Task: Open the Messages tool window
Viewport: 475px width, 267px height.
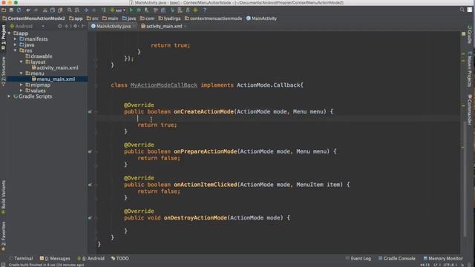Action: pyautogui.click(x=55, y=259)
